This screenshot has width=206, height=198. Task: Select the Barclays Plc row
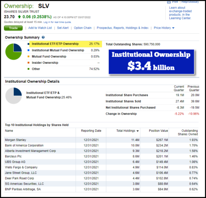[101, 157]
